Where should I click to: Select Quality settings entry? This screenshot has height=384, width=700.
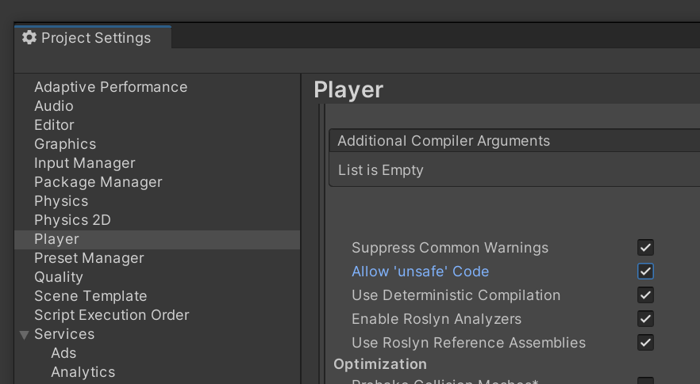59,277
